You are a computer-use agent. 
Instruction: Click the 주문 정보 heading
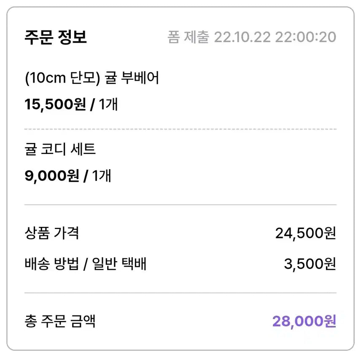(56, 37)
